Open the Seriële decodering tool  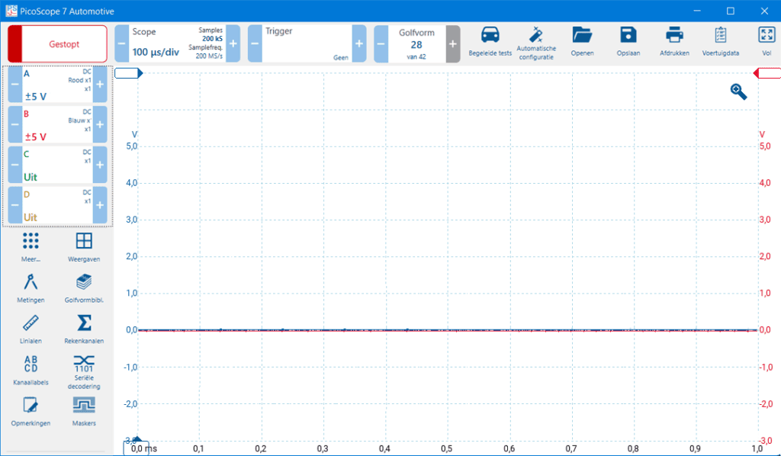click(x=83, y=370)
